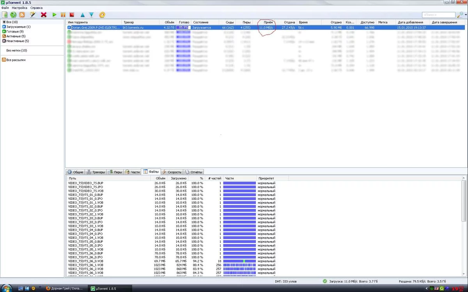Select the Dorian.Grej.2009 torrent row

click(x=266, y=28)
